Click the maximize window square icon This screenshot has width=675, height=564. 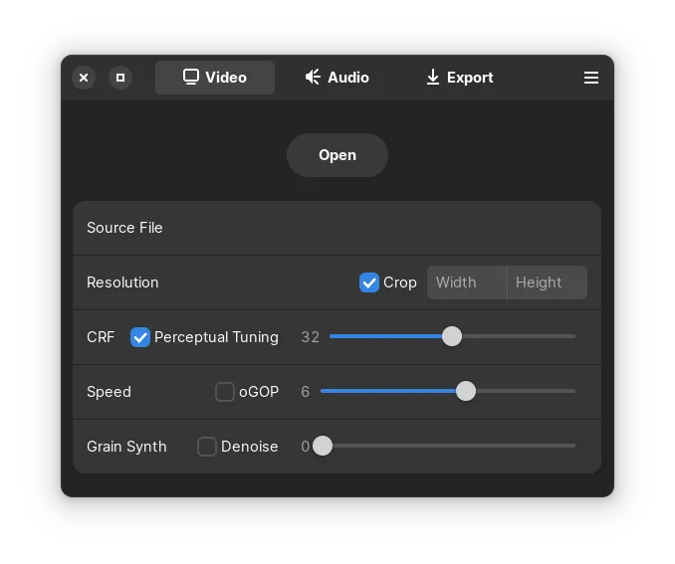pos(120,78)
